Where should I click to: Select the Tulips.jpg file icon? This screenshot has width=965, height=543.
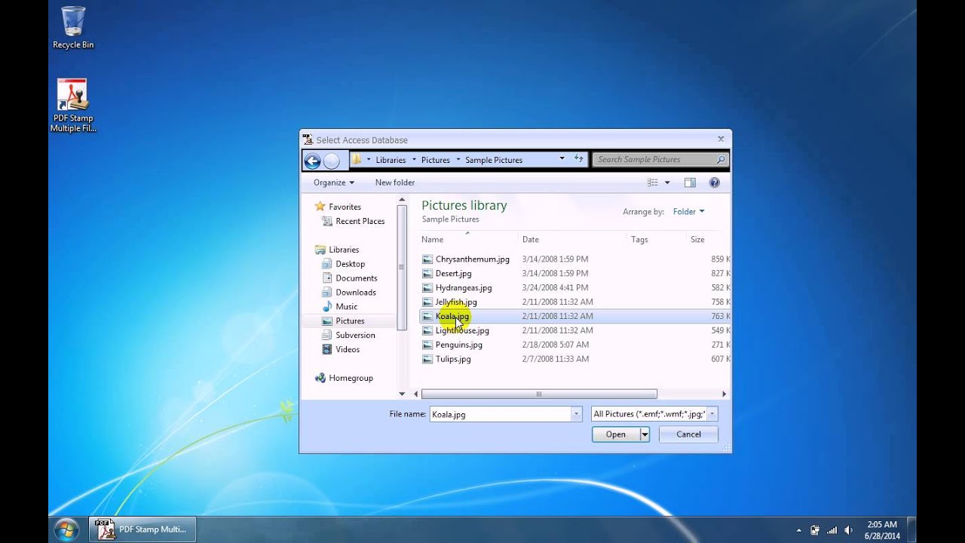point(427,360)
